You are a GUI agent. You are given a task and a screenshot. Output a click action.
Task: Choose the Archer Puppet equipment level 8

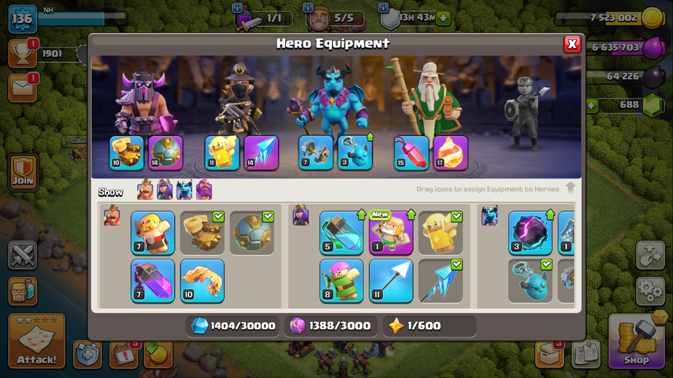342,281
